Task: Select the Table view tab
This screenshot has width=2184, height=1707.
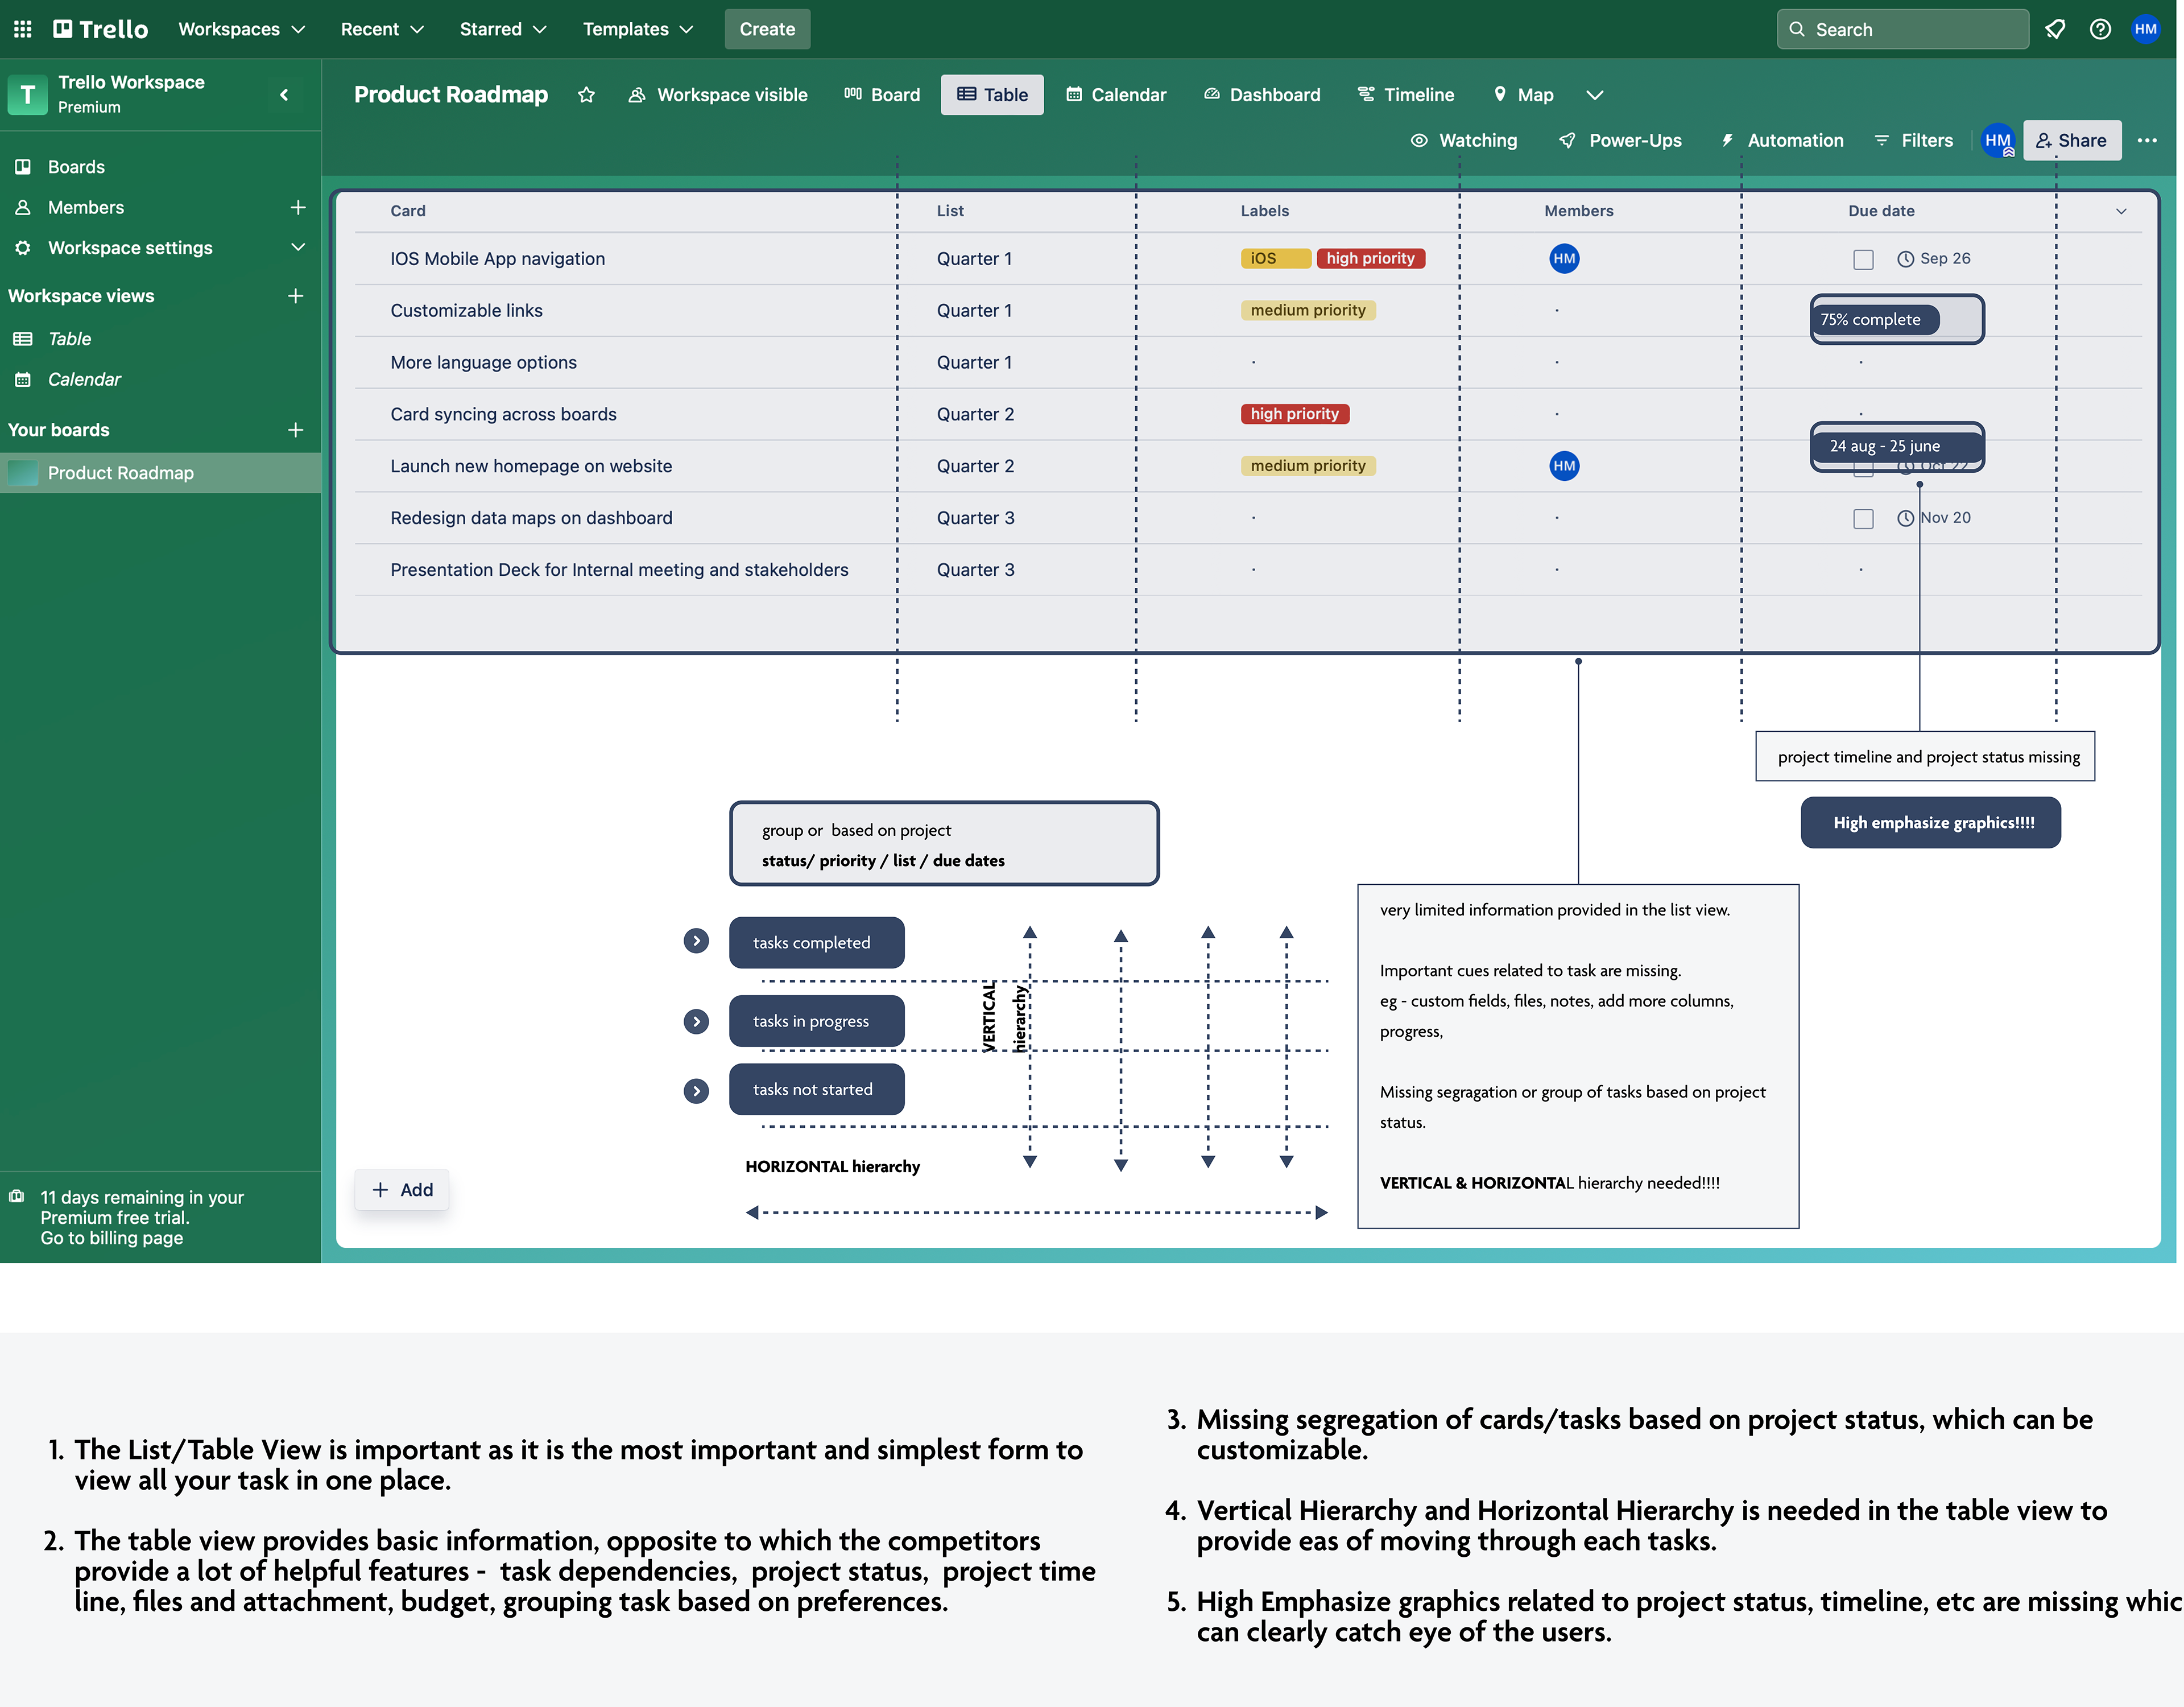Action: click(x=992, y=95)
